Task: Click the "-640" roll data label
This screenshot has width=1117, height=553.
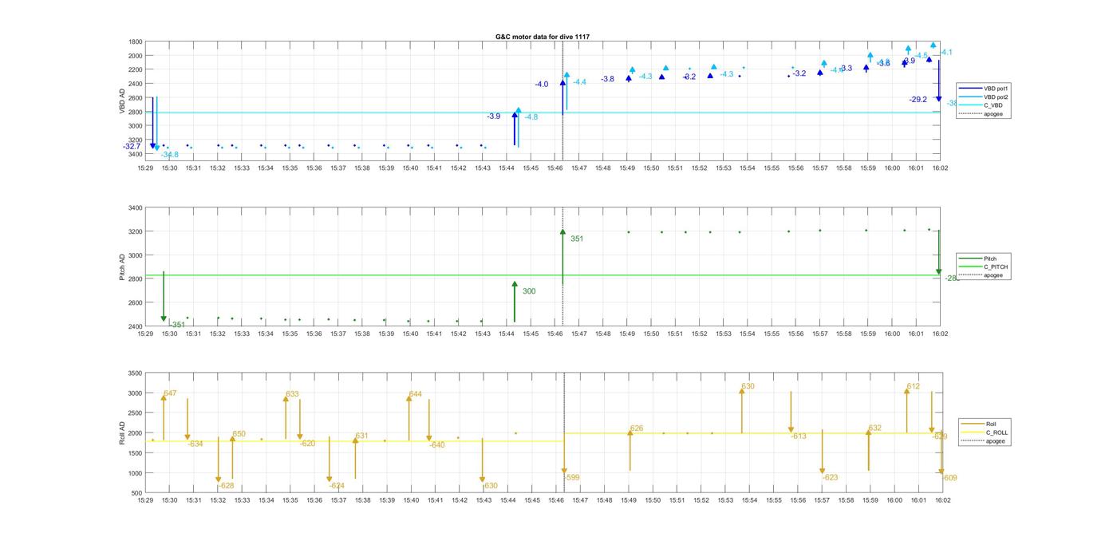Action: point(437,444)
